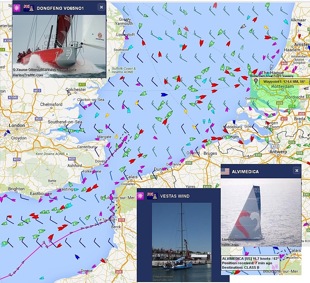Click The Hague city label
310x283 pixels.
pos(272,73)
